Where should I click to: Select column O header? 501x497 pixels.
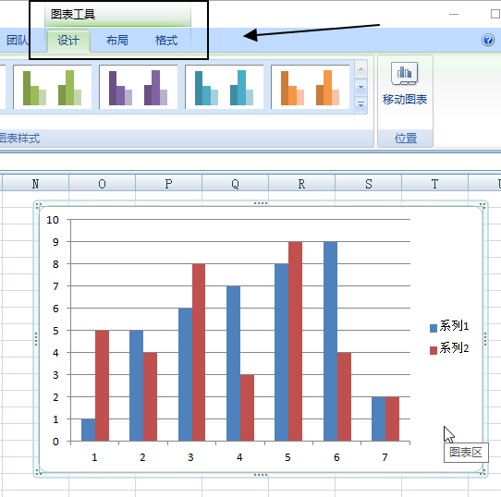pos(102,184)
